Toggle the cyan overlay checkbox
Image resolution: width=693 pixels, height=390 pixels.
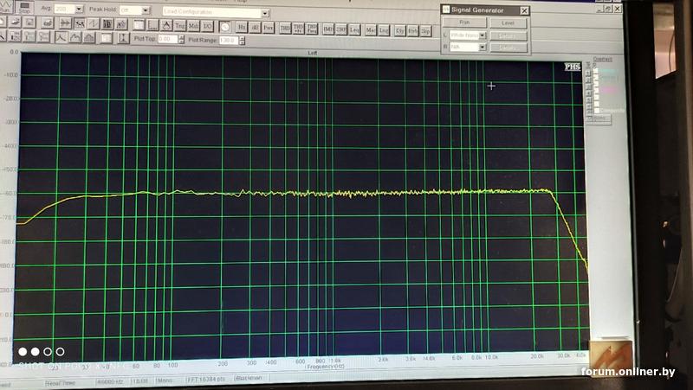[596, 71]
